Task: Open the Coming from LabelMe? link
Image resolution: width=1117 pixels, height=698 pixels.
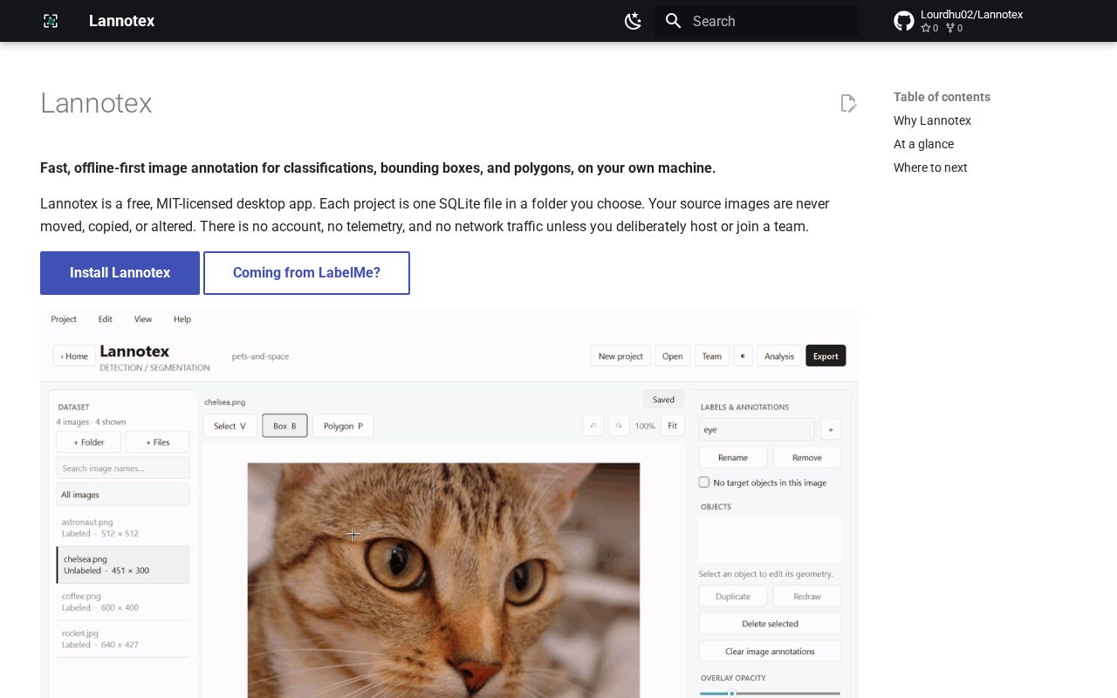Action: tap(306, 273)
